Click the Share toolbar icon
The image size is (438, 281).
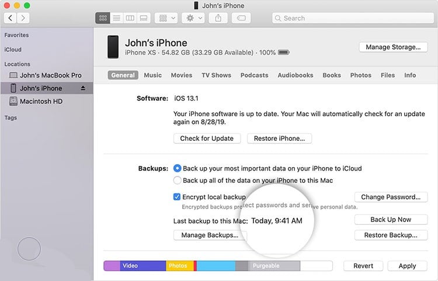(218, 18)
